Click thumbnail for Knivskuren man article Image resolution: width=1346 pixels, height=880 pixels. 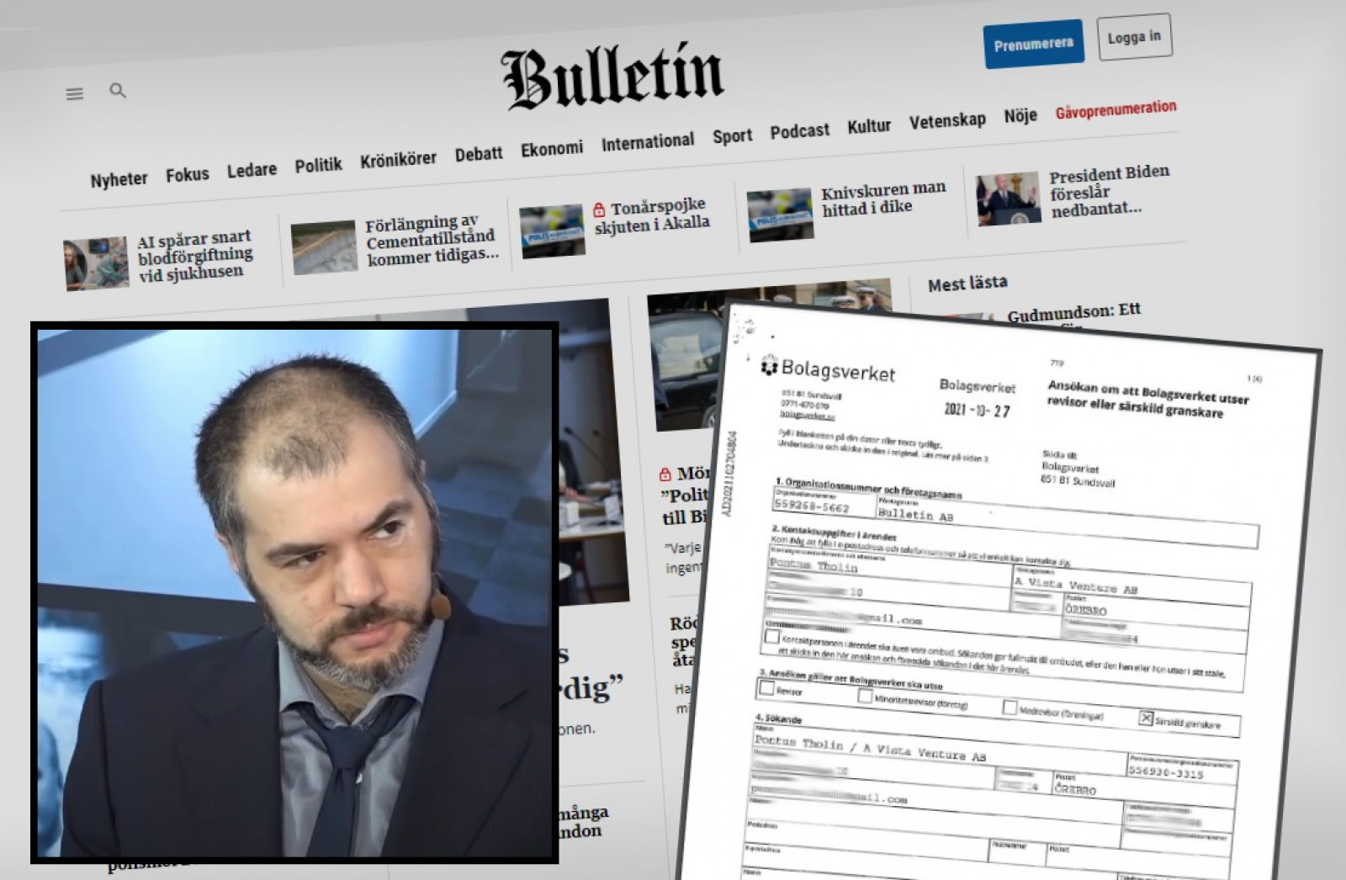coord(780,215)
